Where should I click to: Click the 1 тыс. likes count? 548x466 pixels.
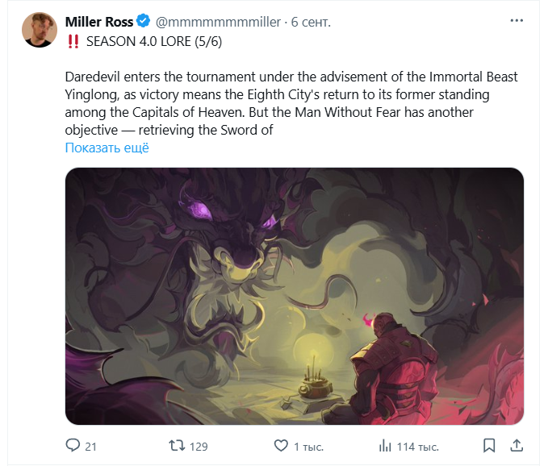[x=308, y=447]
